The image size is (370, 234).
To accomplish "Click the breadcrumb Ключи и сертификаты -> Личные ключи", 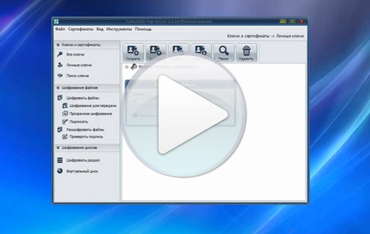I will [x=265, y=36].
